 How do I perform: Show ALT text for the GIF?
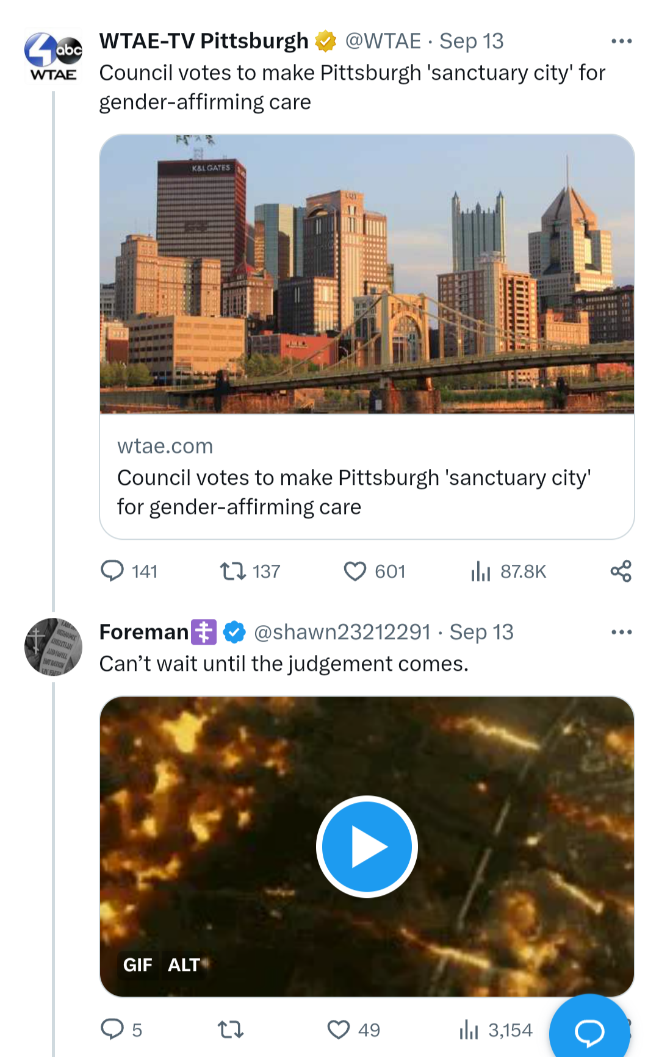click(x=184, y=965)
